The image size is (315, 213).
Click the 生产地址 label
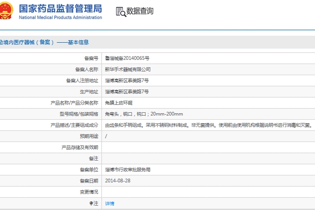[x=89, y=92]
